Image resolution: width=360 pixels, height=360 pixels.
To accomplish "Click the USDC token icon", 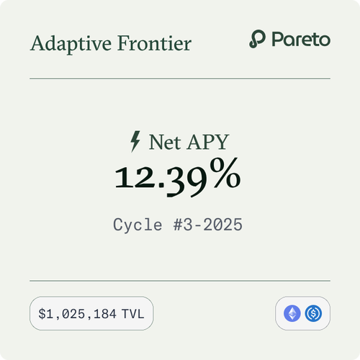I will click(313, 313).
